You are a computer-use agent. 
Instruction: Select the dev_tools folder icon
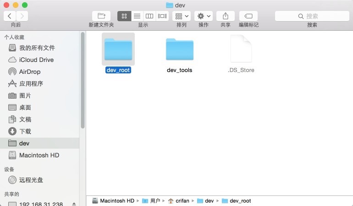click(x=180, y=49)
